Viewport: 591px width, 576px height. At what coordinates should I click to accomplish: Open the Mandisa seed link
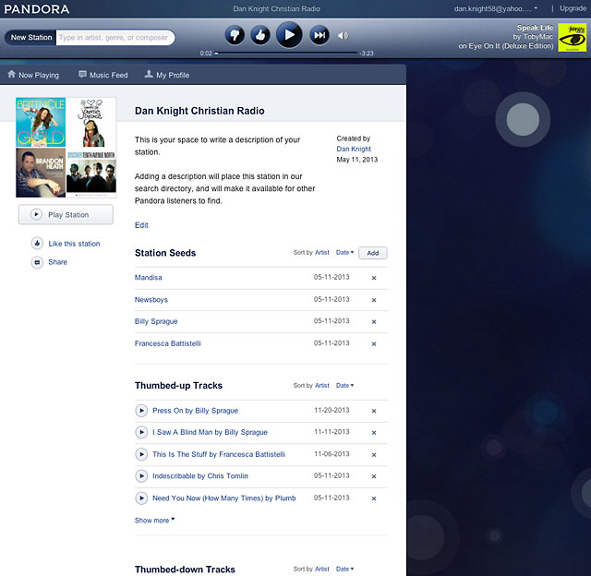[148, 278]
